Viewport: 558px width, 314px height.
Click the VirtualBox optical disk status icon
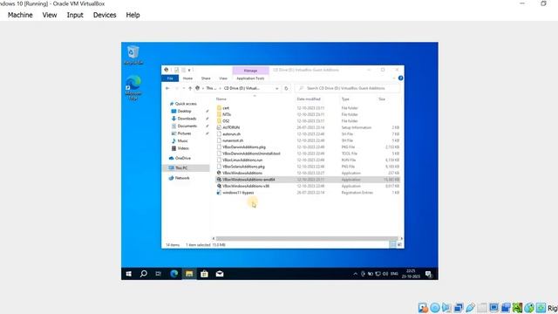pos(435,308)
